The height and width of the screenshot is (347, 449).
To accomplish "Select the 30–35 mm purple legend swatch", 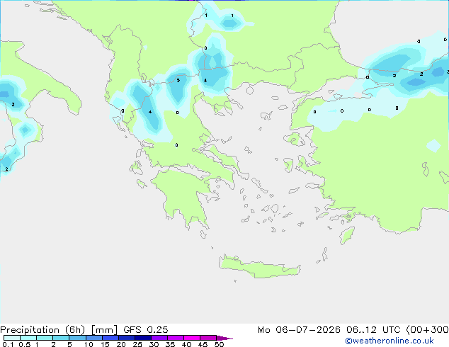I will [159, 338].
